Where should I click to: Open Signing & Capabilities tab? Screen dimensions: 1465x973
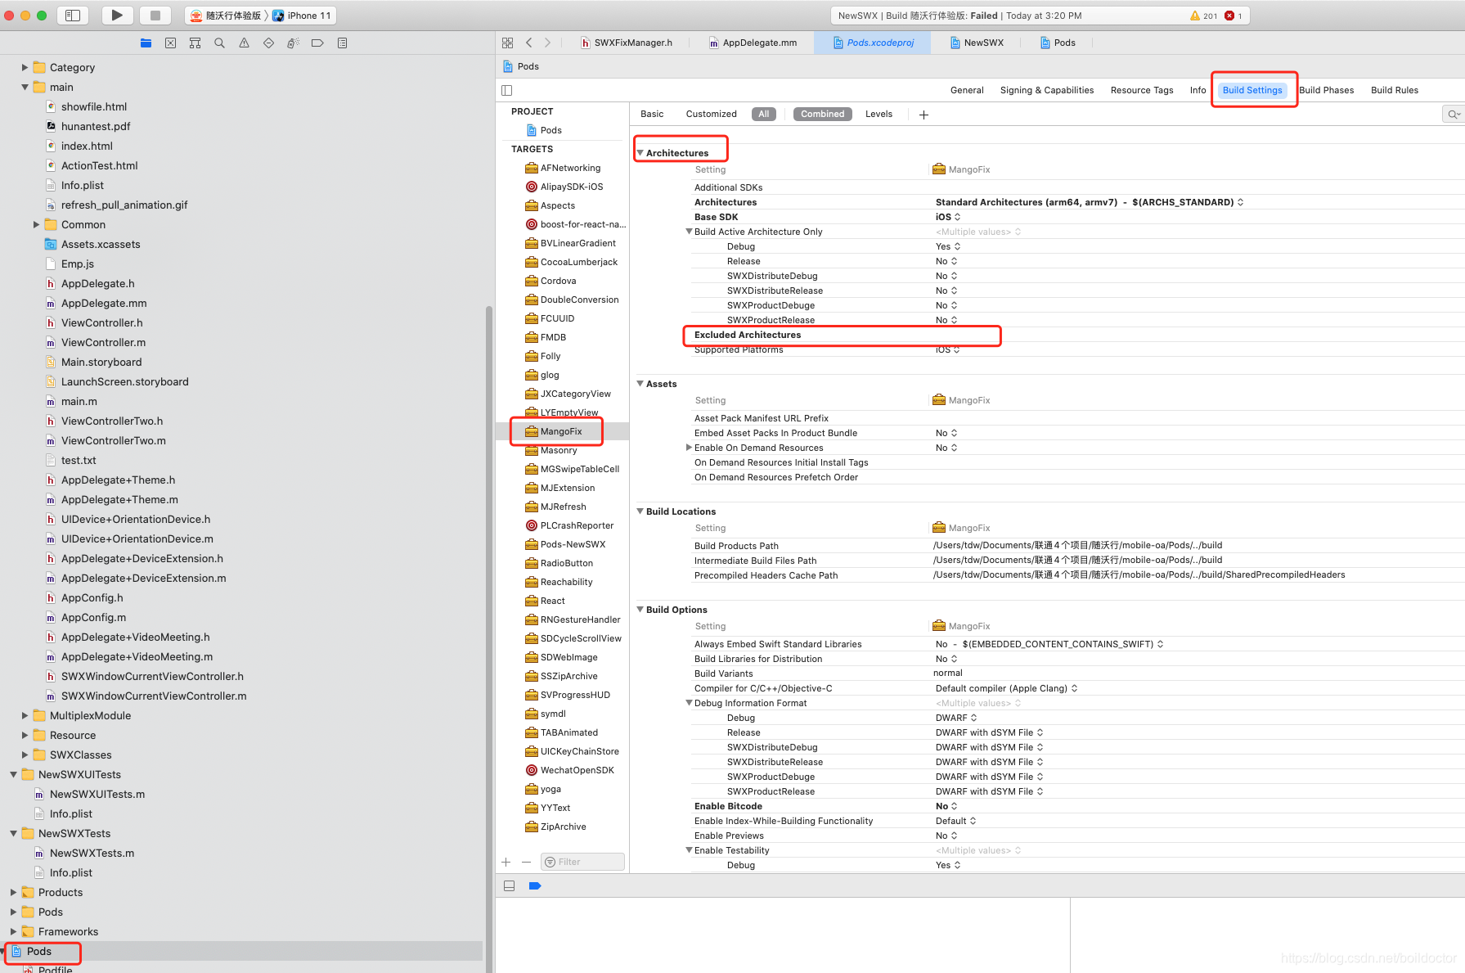pos(1047,90)
